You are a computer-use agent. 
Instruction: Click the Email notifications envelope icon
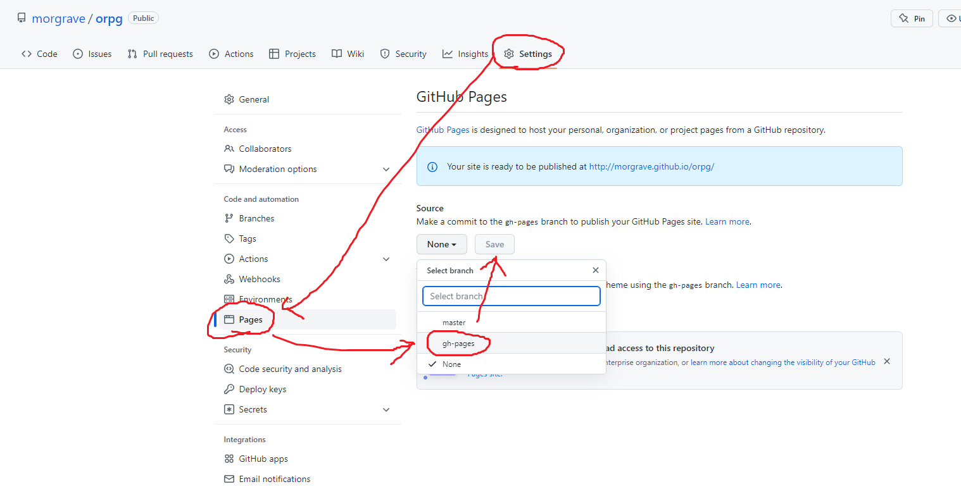point(229,479)
